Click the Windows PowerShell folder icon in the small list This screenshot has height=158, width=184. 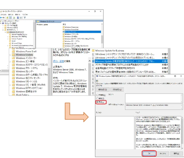(x=64, y=29)
